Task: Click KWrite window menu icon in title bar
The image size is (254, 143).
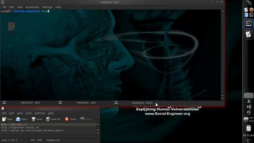Action: (x=3, y=108)
